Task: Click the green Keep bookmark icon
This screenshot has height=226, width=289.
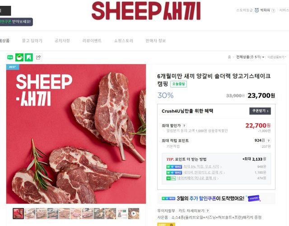Action: point(29,57)
